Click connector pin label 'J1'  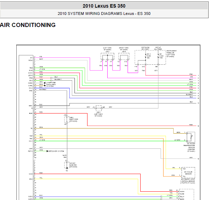pos(101,62)
